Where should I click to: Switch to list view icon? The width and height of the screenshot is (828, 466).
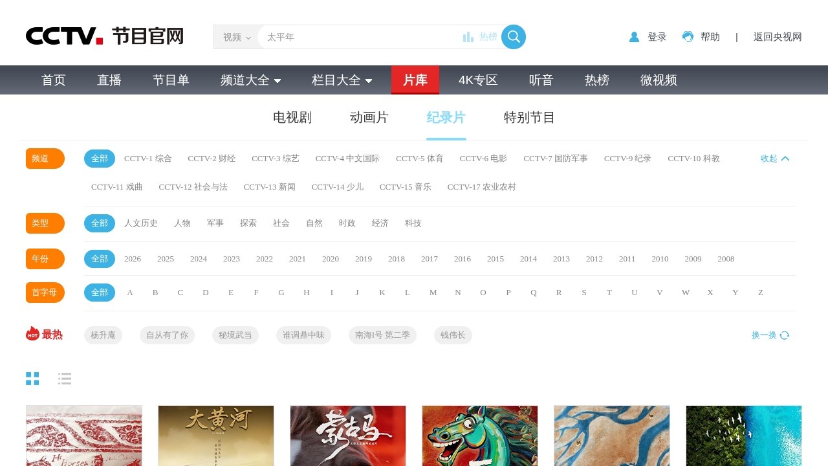(x=65, y=379)
